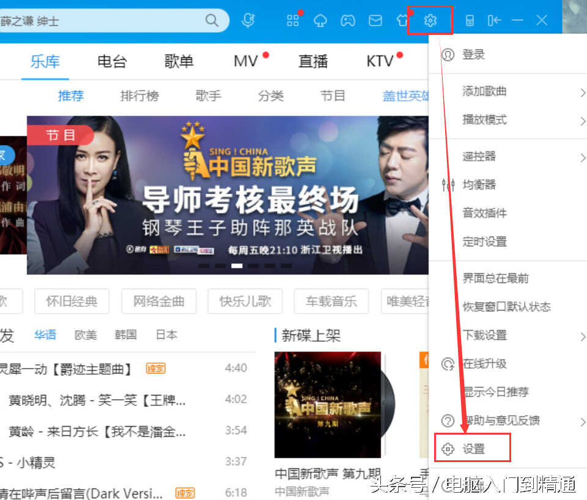Viewport: 587px width, 500px height.
Task: Click the gear icon beside 设置 in the menu
Action: [448, 449]
